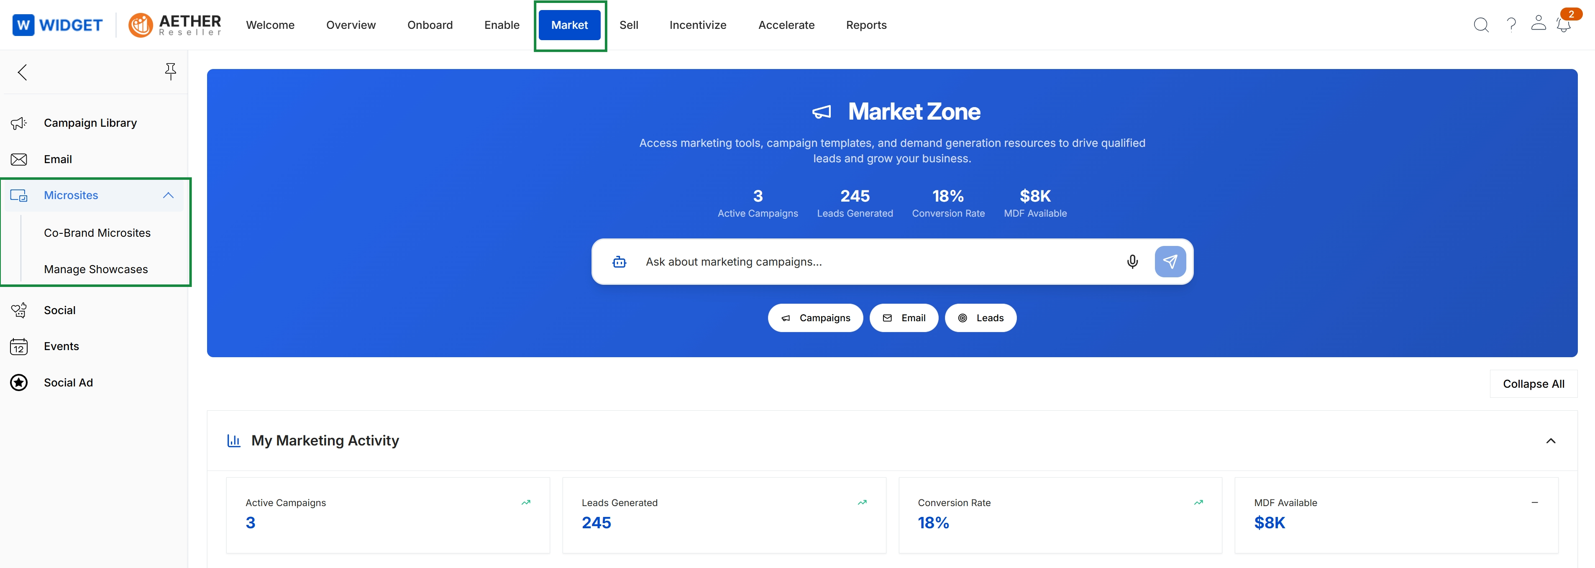Open the search icon in header
1595x568 pixels.
point(1480,25)
